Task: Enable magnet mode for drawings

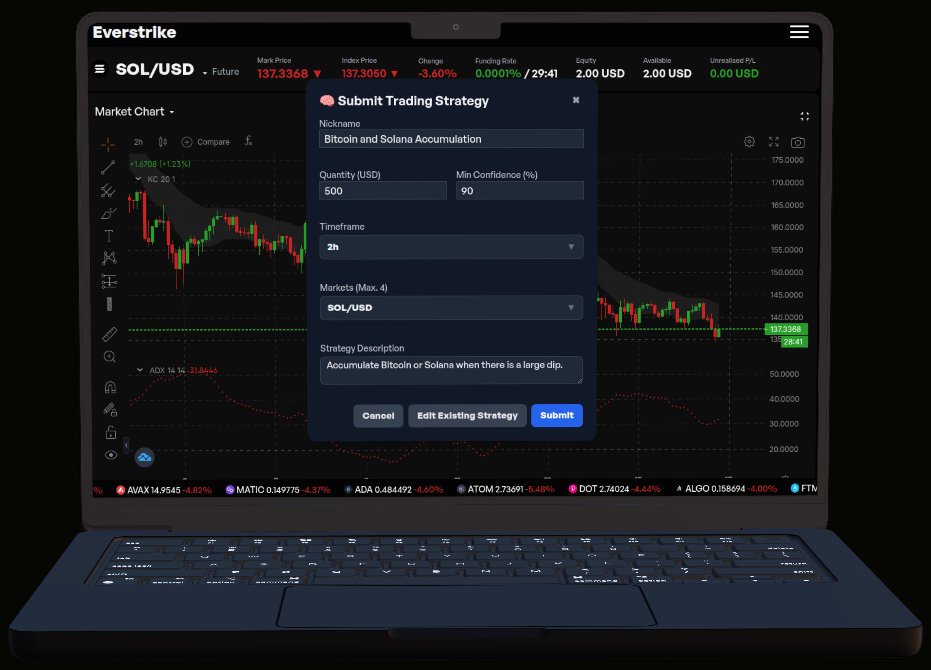Action: [x=110, y=387]
